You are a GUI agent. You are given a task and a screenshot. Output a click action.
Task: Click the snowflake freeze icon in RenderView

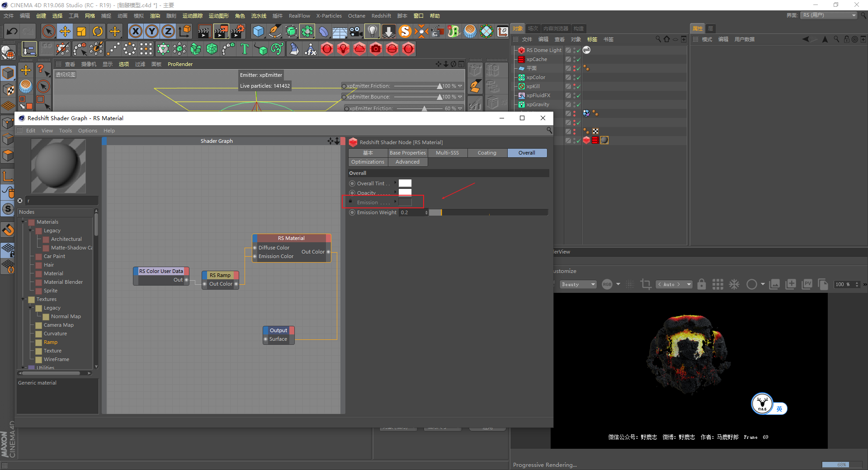pyautogui.click(x=734, y=284)
